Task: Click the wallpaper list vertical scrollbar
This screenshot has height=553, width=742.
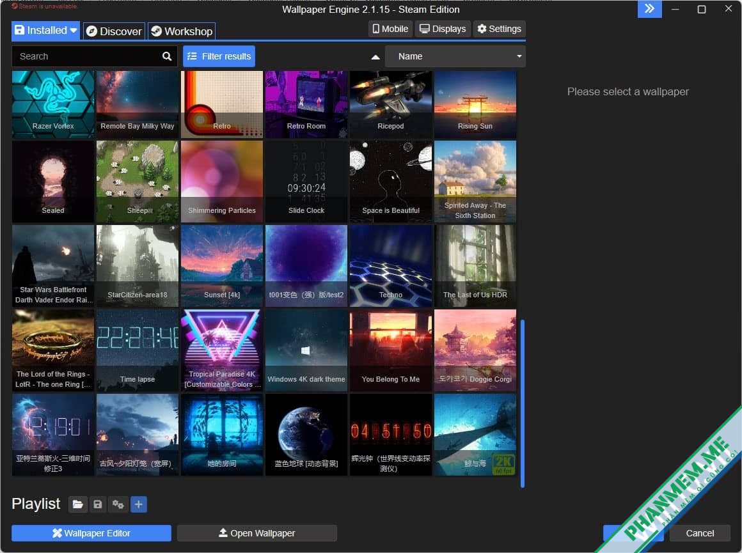Action: (523, 403)
